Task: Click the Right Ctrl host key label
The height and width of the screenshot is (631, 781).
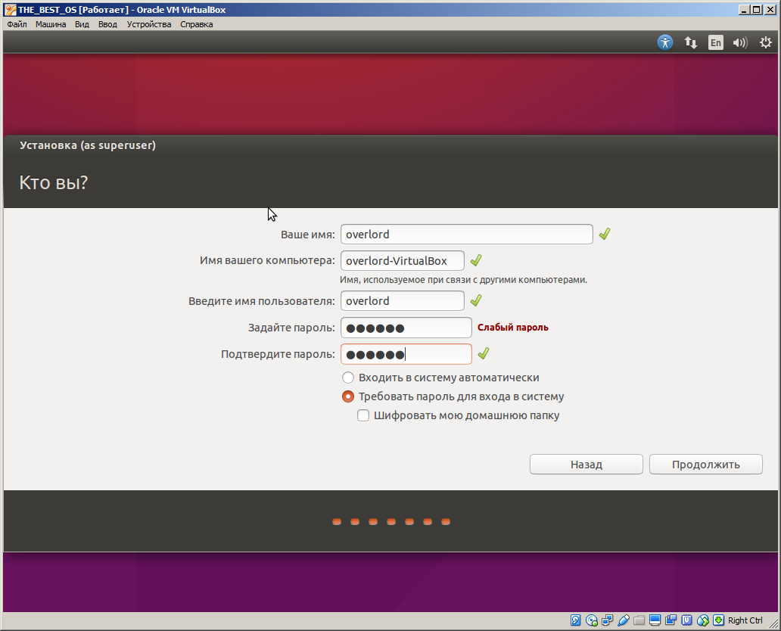Action: (745, 620)
